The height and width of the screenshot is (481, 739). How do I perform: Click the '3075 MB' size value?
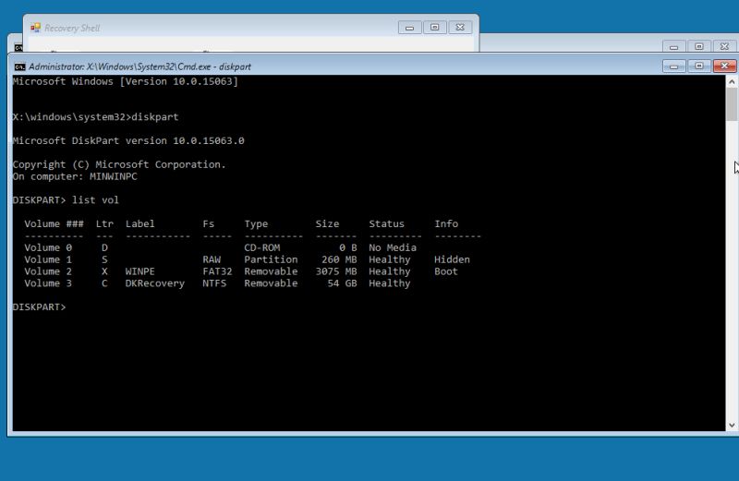336,271
